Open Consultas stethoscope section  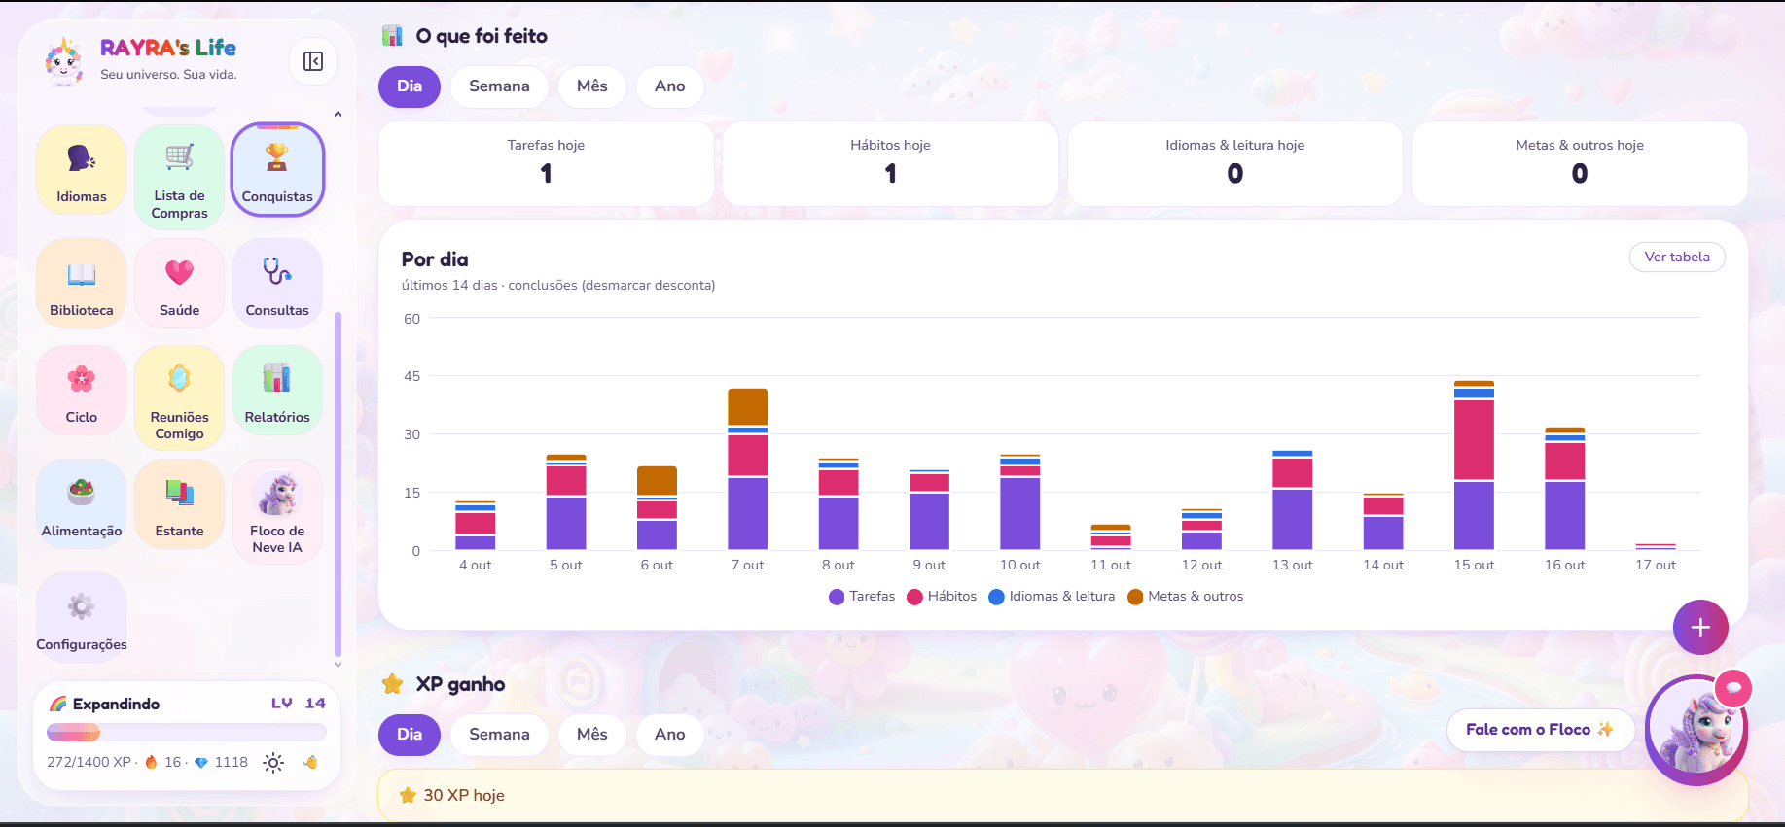[x=277, y=283]
